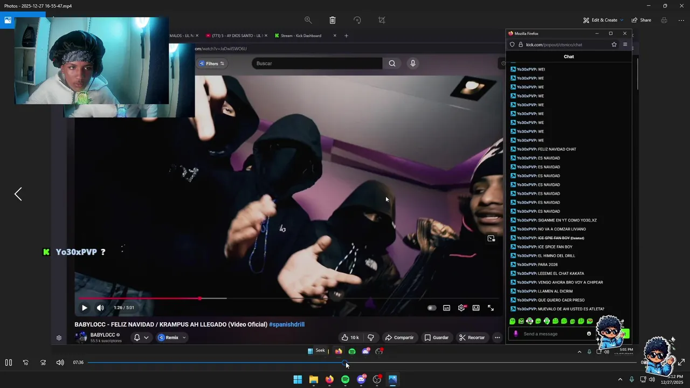Click the purple microphone icon in chat input
This screenshot has height=388, width=690.
click(x=516, y=334)
